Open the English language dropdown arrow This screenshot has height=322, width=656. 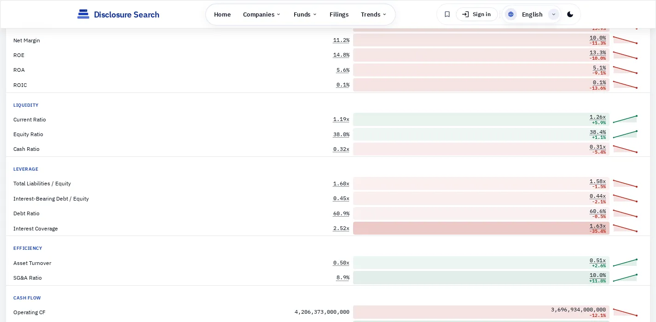[x=553, y=14]
